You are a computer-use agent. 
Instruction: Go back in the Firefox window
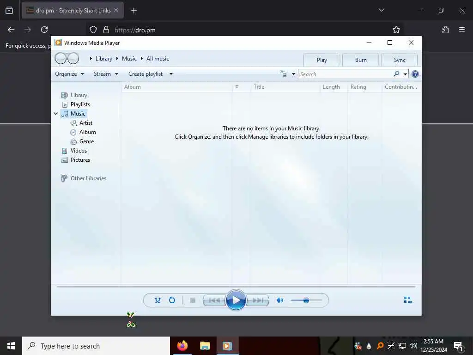click(x=11, y=30)
